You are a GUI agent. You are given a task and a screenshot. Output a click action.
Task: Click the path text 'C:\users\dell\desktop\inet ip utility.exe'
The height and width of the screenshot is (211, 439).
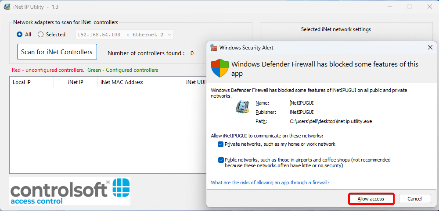coord(331,121)
